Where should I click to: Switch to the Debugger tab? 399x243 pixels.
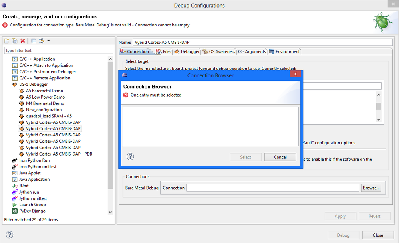(187, 51)
